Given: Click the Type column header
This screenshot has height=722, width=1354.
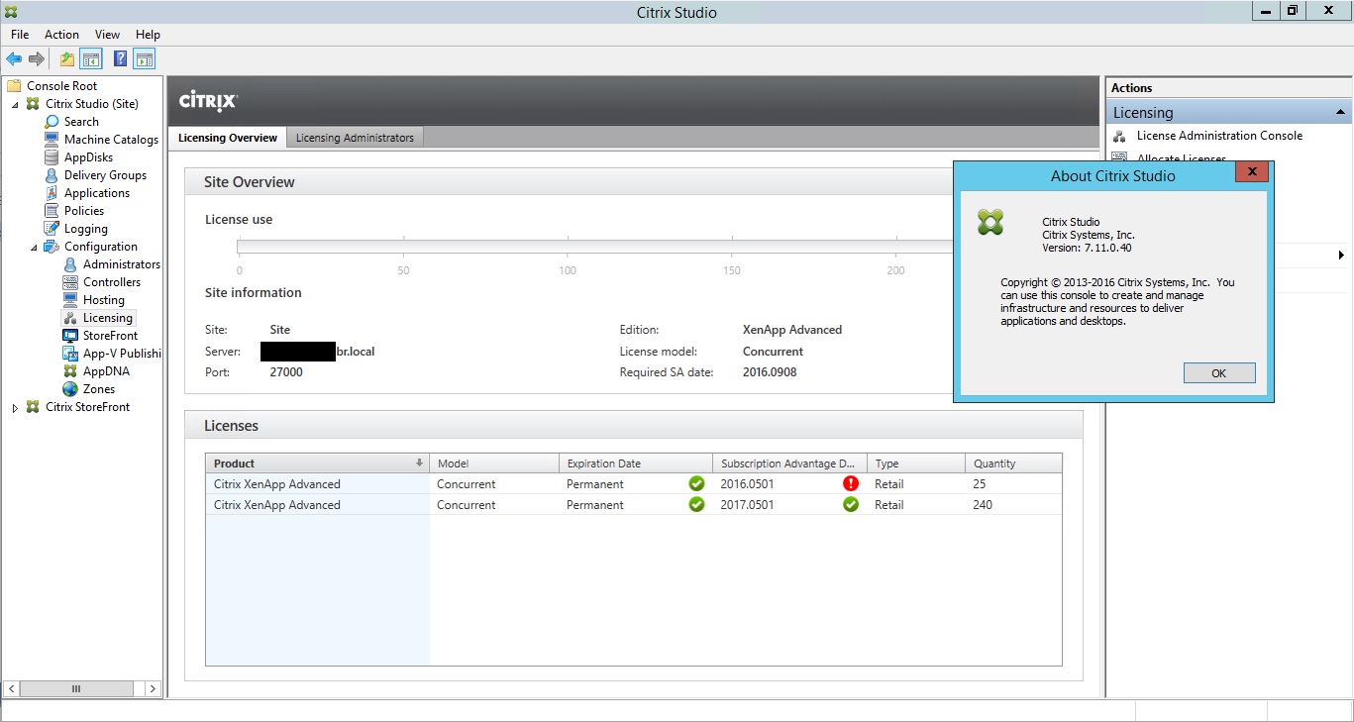Looking at the screenshot, I should pos(915,464).
